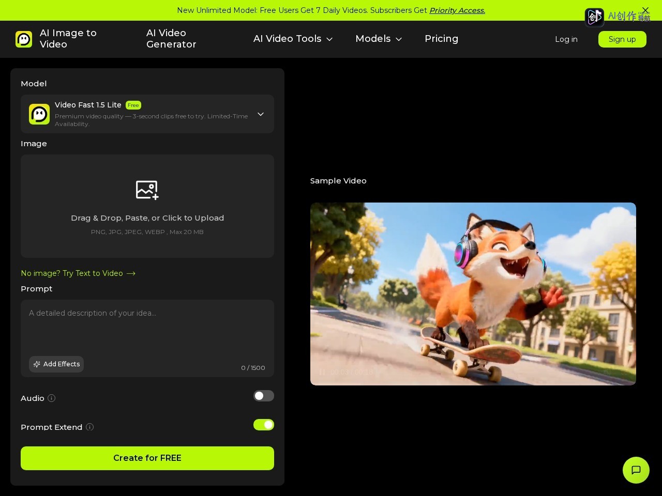Close the top announcement banner
The width and height of the screenshot is (662, 496).
point(645,10)
